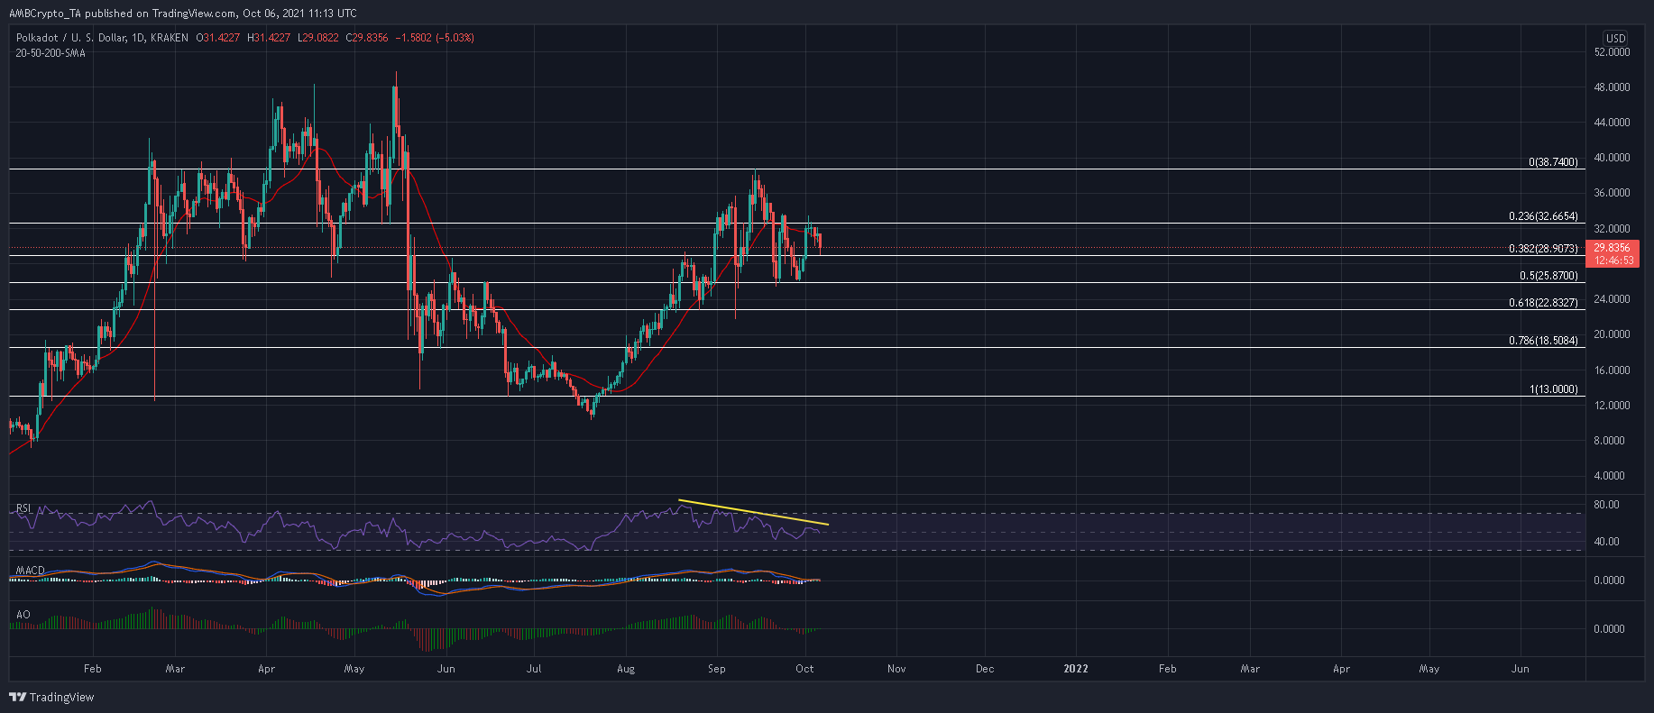Viewport: 1654px width, 713px height.
Task: Click the USD currency button
Action: 1615,38
